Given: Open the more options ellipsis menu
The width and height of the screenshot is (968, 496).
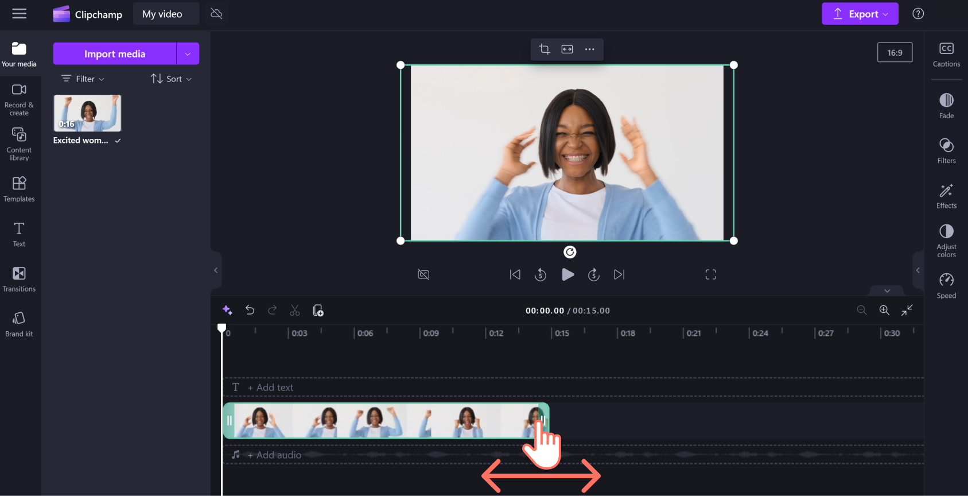Looking at the screenshot, I should point(589,49).
